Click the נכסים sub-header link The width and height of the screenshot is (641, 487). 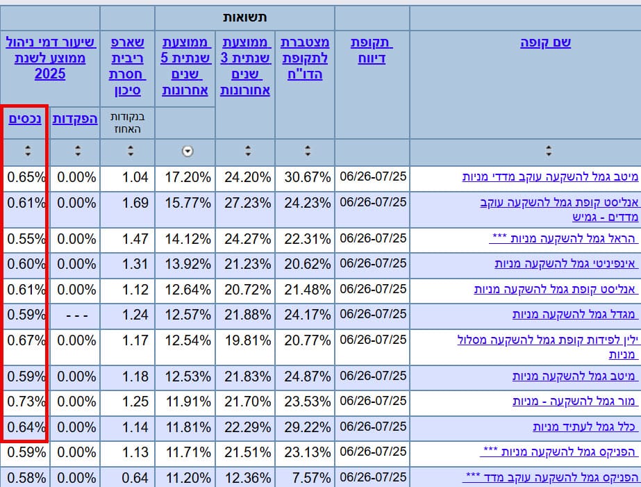pyautogui.click(x=25, y=119)
